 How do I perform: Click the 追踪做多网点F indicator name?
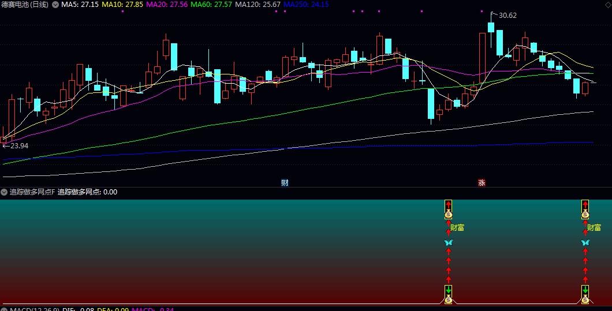[x=32, y=192]
